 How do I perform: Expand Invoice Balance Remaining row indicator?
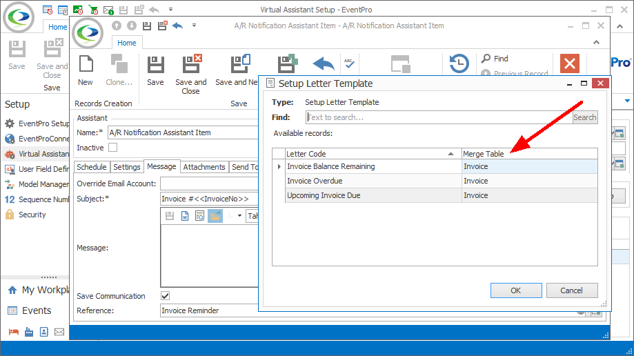[279, 167]
